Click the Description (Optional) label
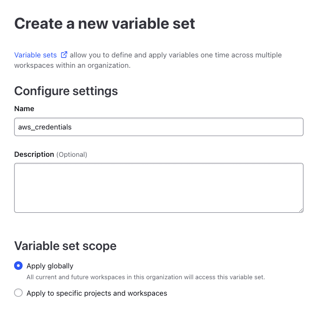The height and width of the screenshot is (315, 335). tap(51, 154)
